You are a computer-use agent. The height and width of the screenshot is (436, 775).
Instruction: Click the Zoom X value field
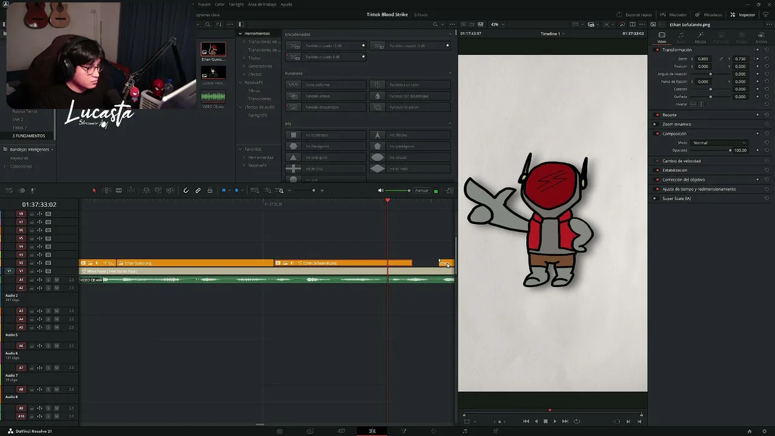pos(704,59)
